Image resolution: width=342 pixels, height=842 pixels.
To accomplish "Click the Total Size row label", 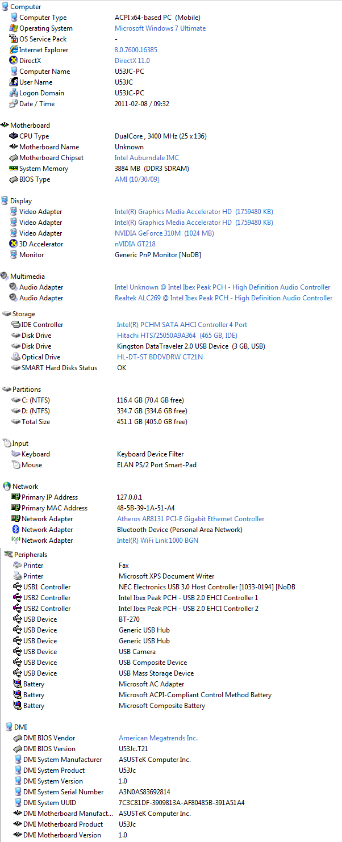I will [36, 422].
